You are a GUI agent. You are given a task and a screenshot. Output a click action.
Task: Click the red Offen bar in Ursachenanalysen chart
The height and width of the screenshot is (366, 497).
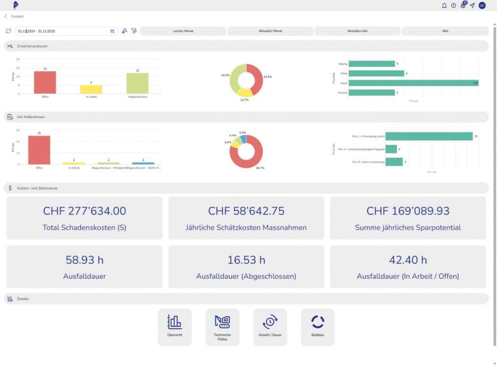pos(45,82)
